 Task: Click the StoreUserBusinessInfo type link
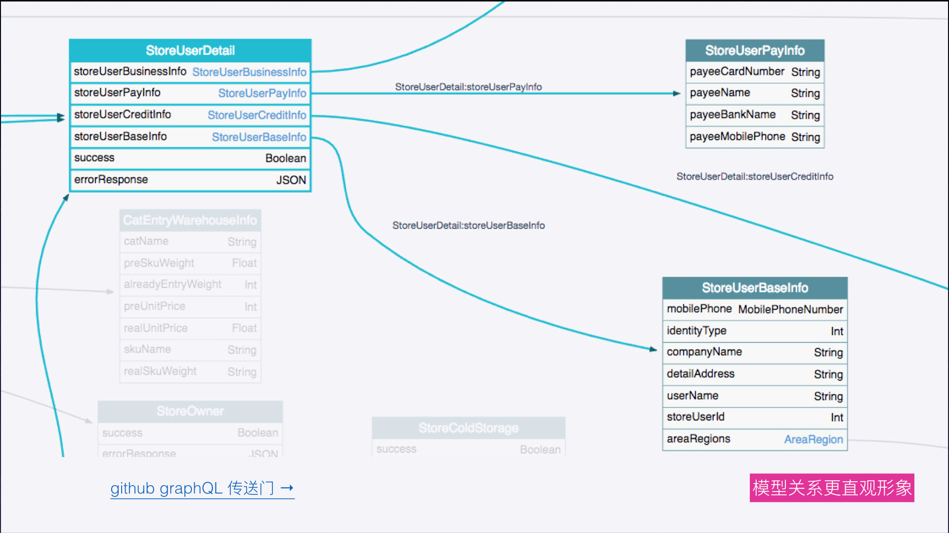pyautogui.click(x=249, y=72)
